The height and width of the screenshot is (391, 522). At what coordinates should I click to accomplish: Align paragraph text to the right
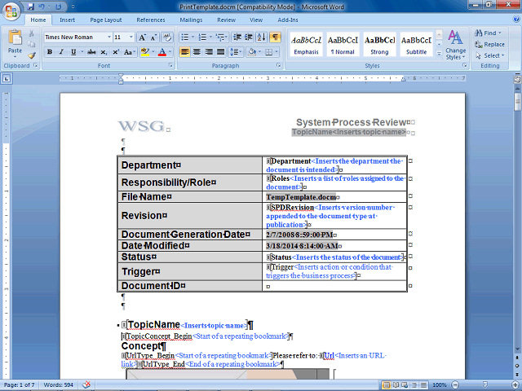point(209,52)
